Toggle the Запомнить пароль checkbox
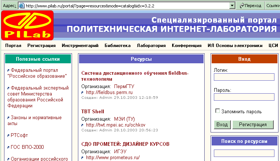The height and width of the screenshot is (161, 280). 218,111
